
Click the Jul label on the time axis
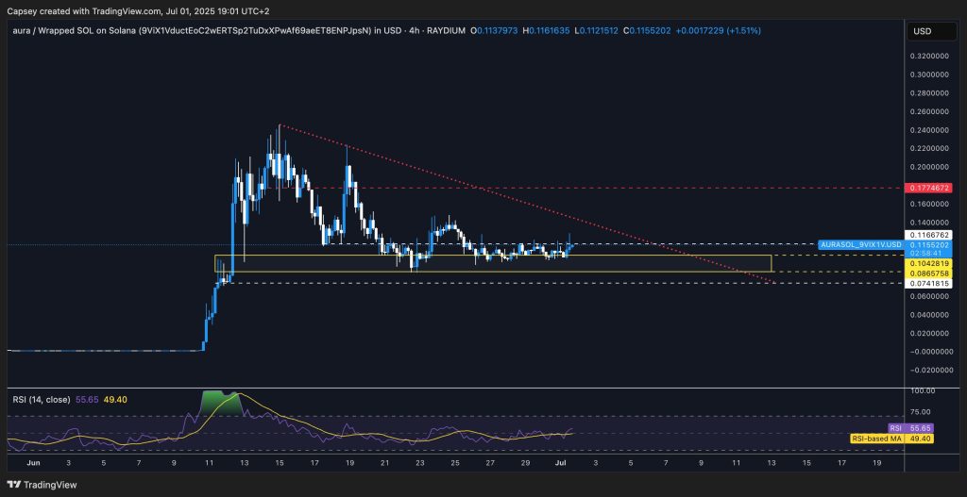click(560, 462)
